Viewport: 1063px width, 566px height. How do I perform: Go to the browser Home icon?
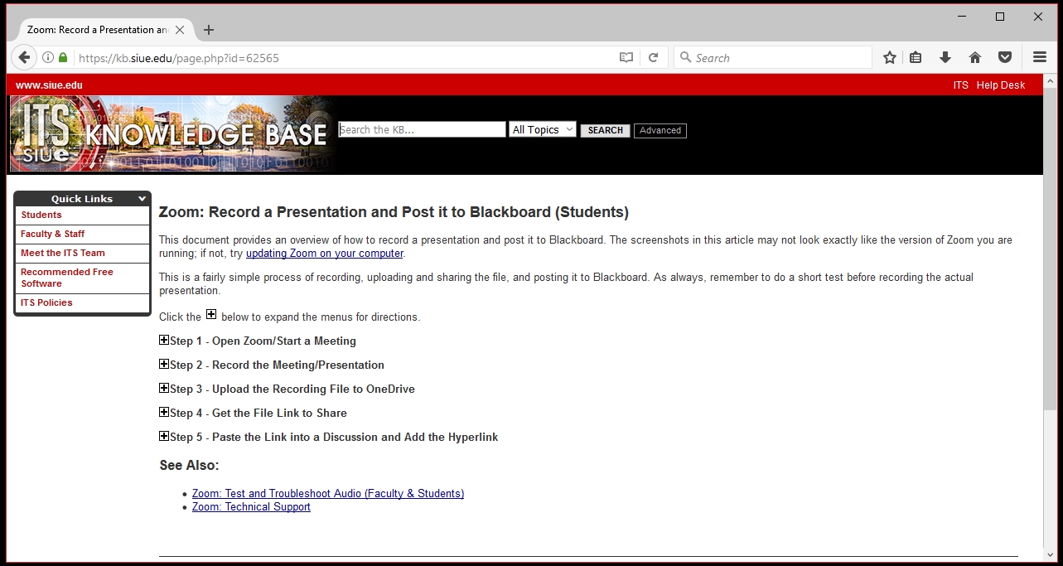[974, 57]
